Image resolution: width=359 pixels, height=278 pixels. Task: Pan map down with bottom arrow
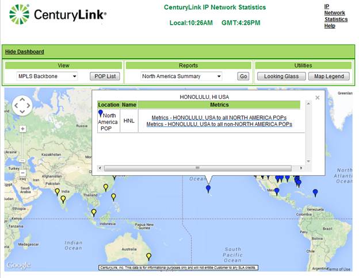[x=22, y=111]
